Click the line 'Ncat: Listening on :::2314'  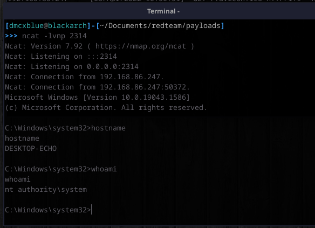[61, 57]
